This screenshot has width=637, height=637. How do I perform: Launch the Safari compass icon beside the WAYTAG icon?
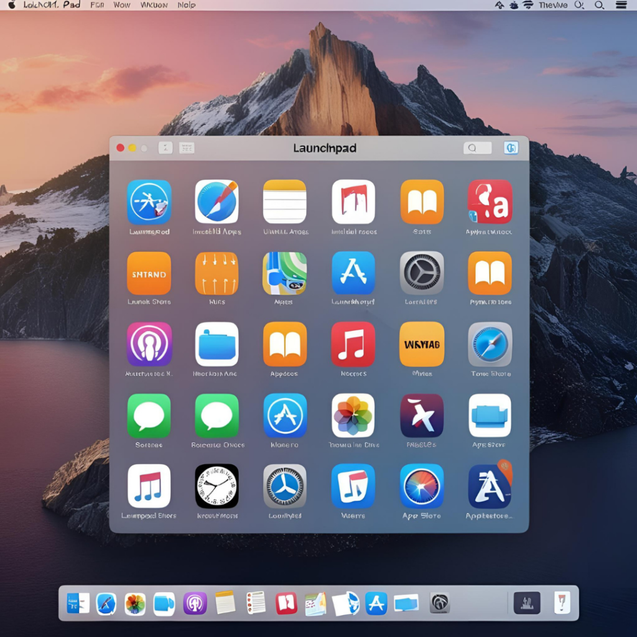coord(490,345)
